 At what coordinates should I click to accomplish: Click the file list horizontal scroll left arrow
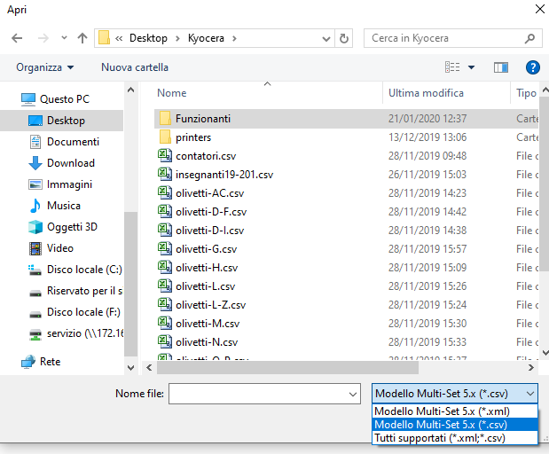tap(150, 367)
